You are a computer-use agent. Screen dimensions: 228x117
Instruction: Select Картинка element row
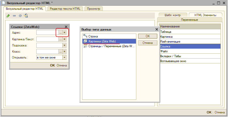(190, 37)
